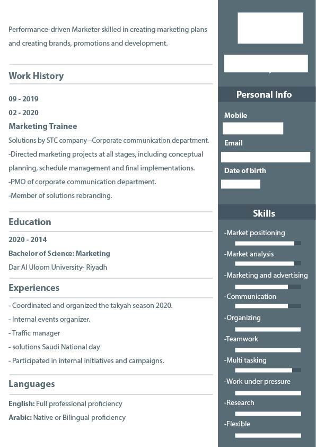Click the Multi tasking skill bar
Image resolution: width=316 pixels, height=447 pixels.
pos(268,370)
